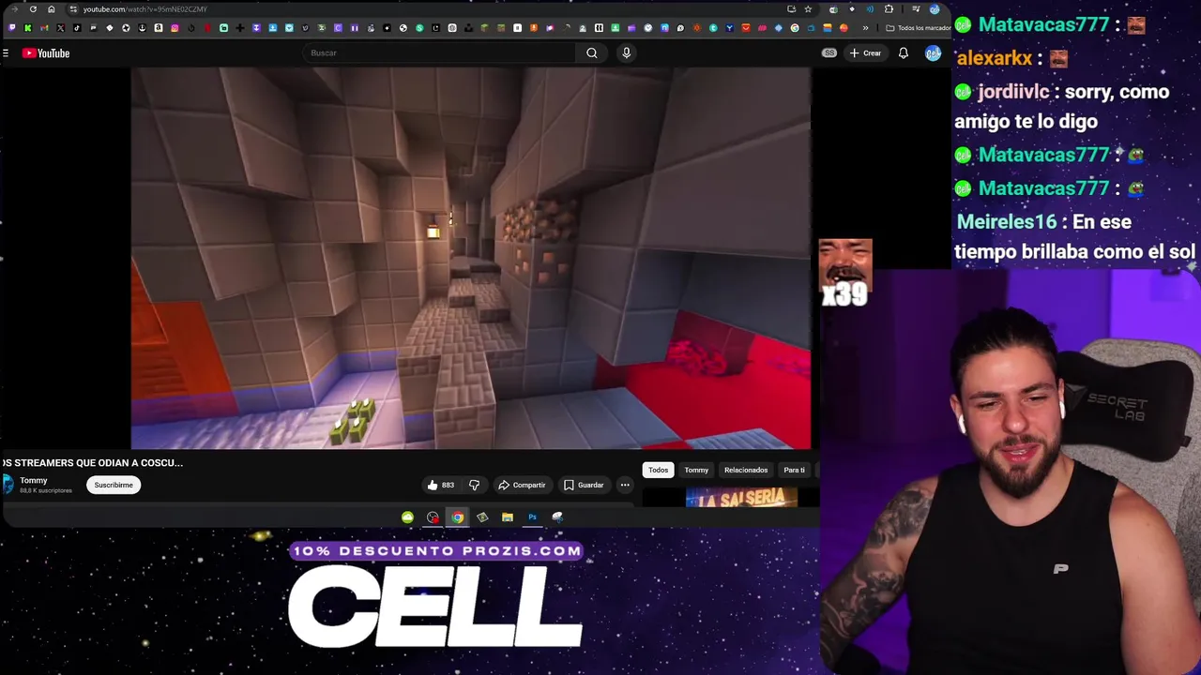Open Photoshop from the taskbar
The width and height of the screenshot is (1201, 675).
[532, 517]
